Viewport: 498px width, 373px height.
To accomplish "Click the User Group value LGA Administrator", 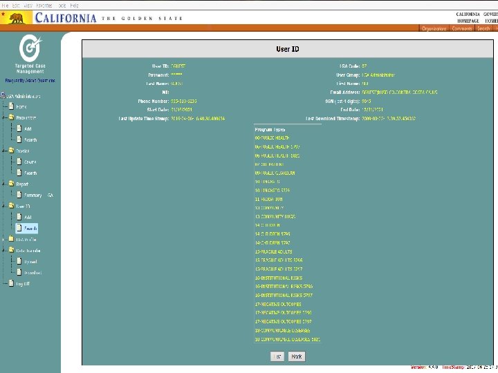I will coord(378,75).
